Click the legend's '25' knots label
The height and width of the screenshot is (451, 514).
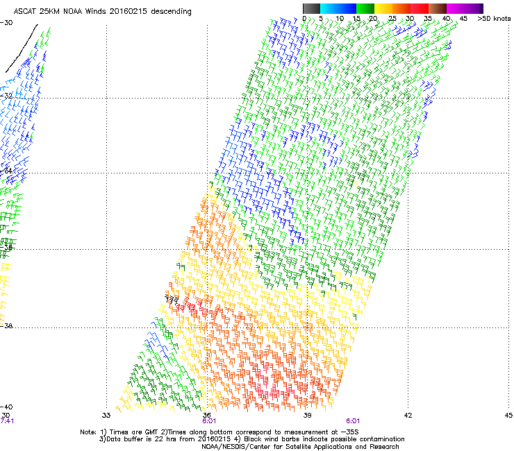(x=392, y=19)
